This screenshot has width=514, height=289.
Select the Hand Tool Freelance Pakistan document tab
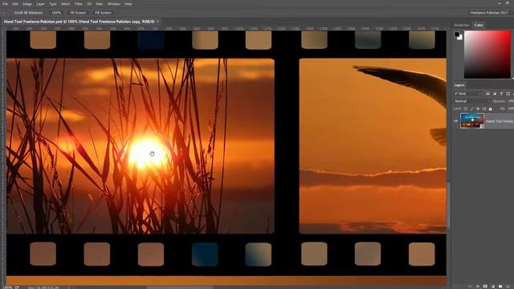click(79, 22)
